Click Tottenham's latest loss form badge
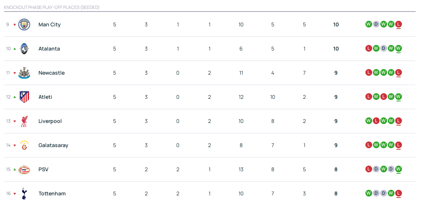This screenshot has width=422, height=208. 399,194
